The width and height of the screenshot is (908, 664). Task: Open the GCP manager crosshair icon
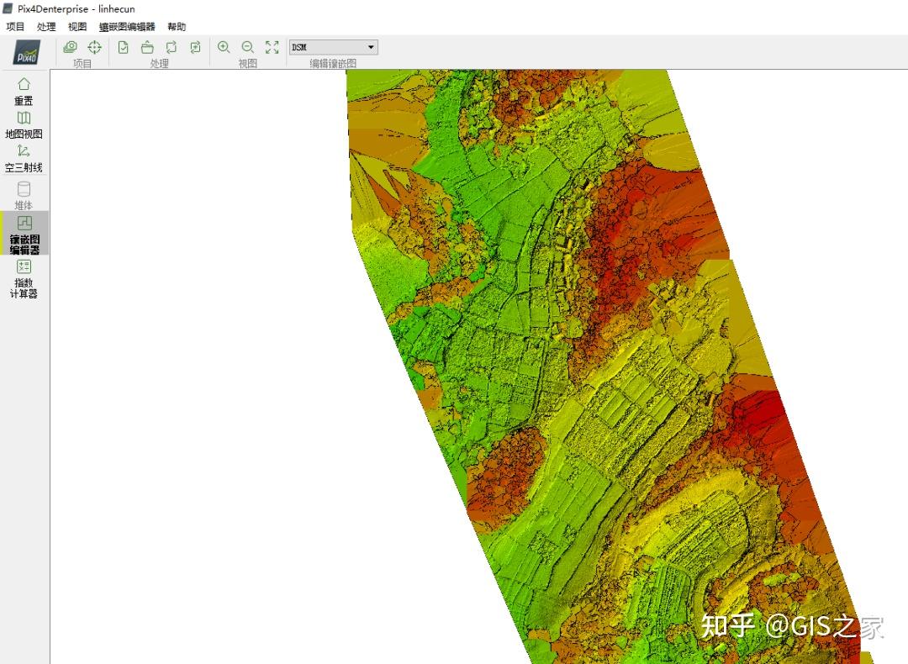pos(94,47)
